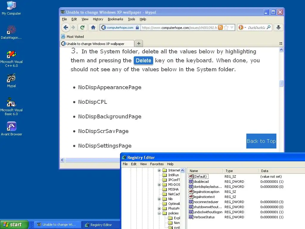This screenshot has width=305, height=229.
Task: Open the Registry Editor Edit menu
Action: (x=134, y=164)
